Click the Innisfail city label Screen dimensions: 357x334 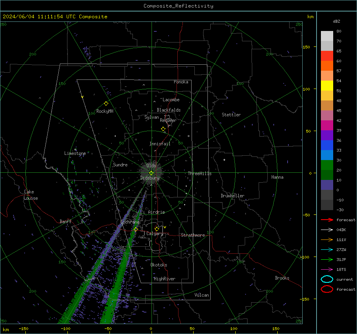click(x=160, y=144)
